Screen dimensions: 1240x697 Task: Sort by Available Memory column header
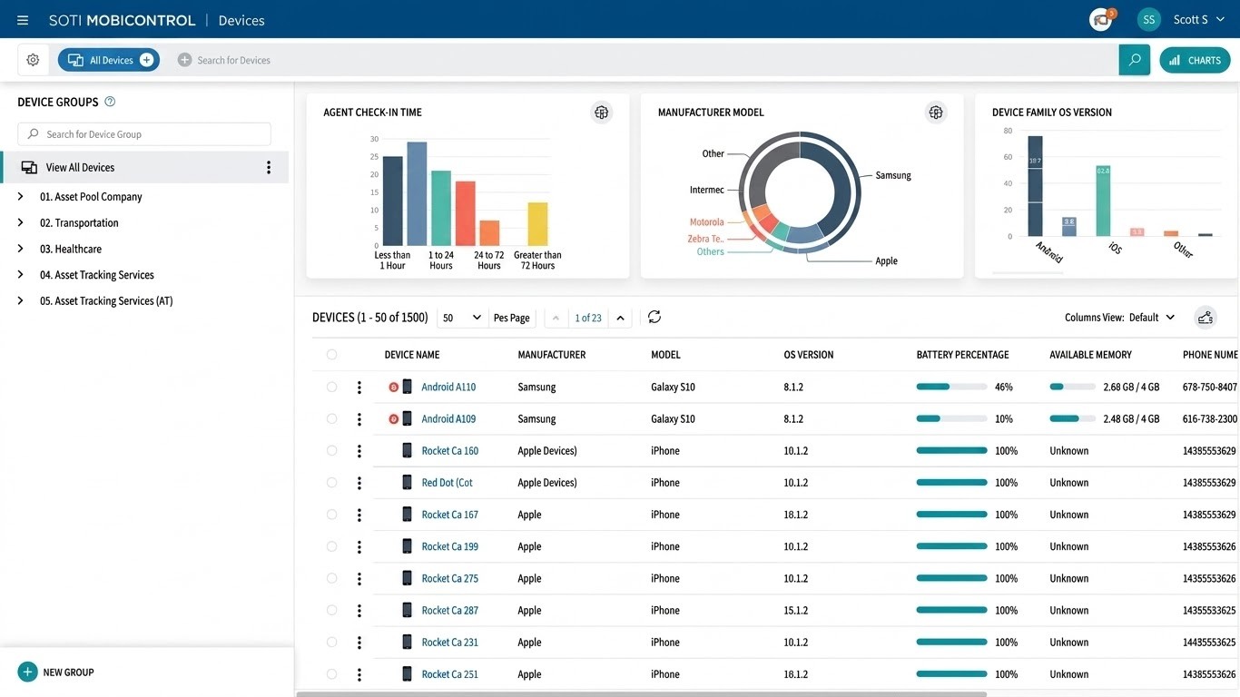point(1090,355)
